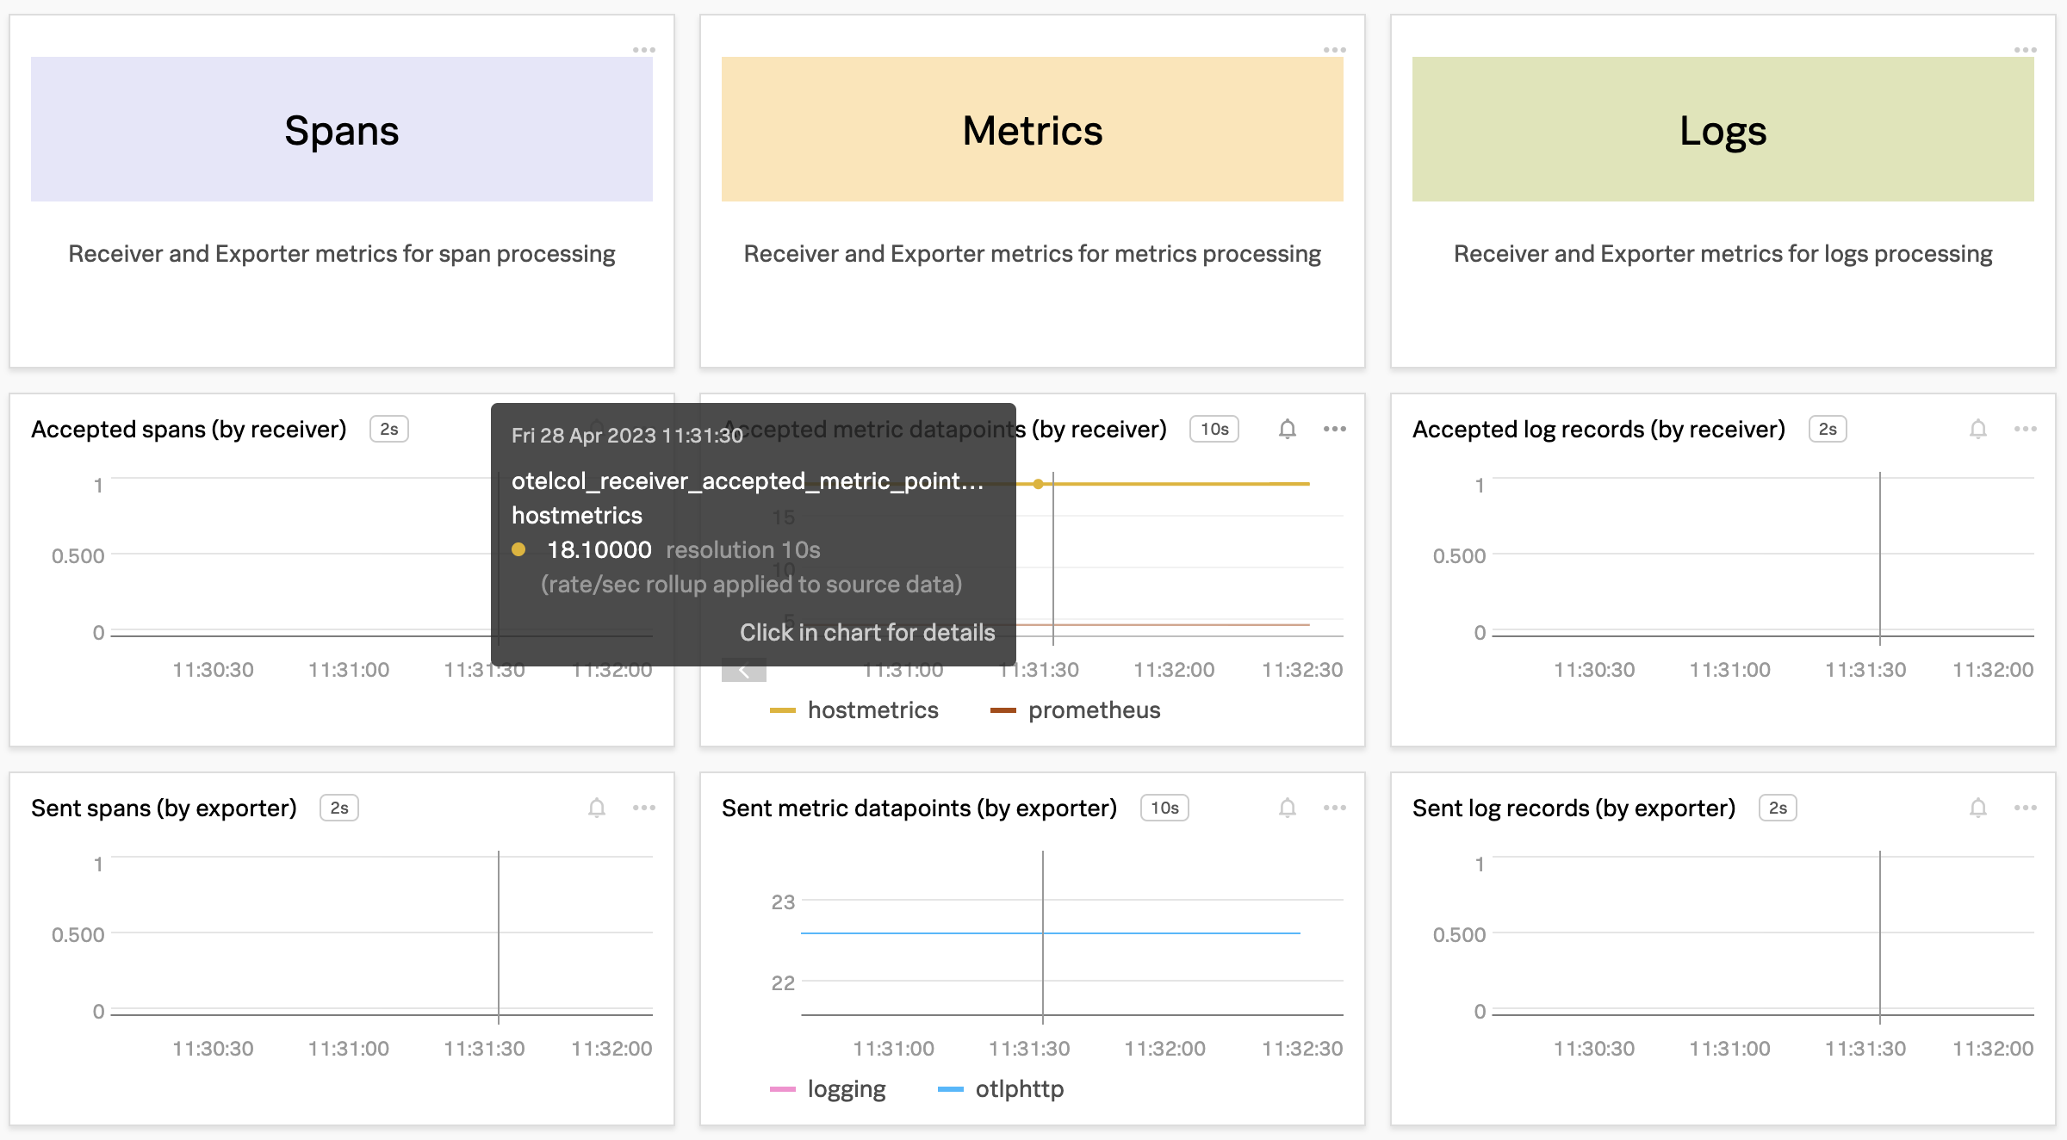Toggle prometheus series in chart legend
Screen dimensions: 2067x1140
[1093, 710]
